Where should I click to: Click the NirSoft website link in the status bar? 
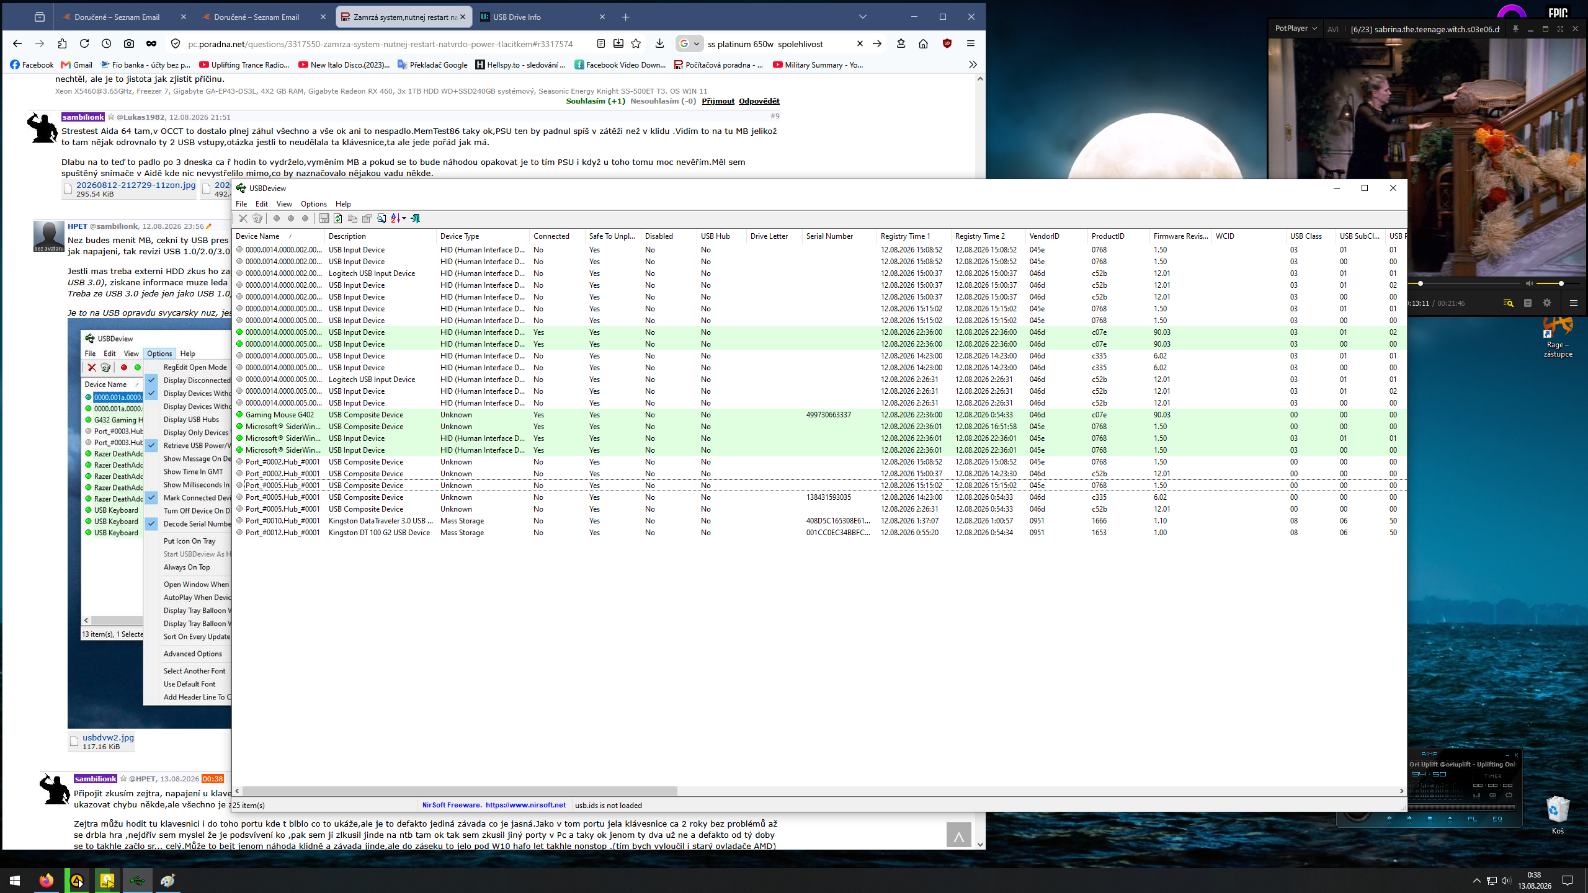pos(525,805)
